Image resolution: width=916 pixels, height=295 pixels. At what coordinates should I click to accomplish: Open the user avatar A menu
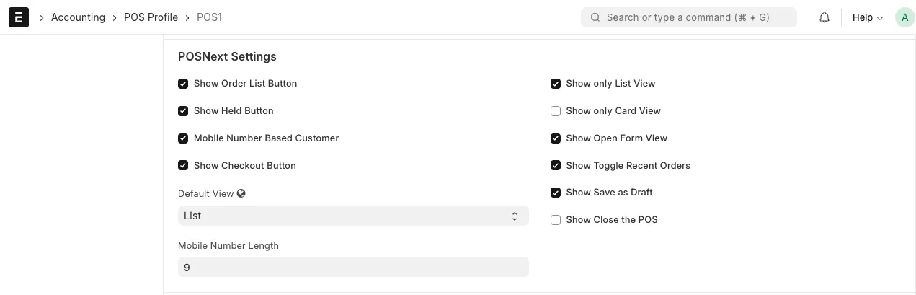pyautogui.click(x=904, y=17)
